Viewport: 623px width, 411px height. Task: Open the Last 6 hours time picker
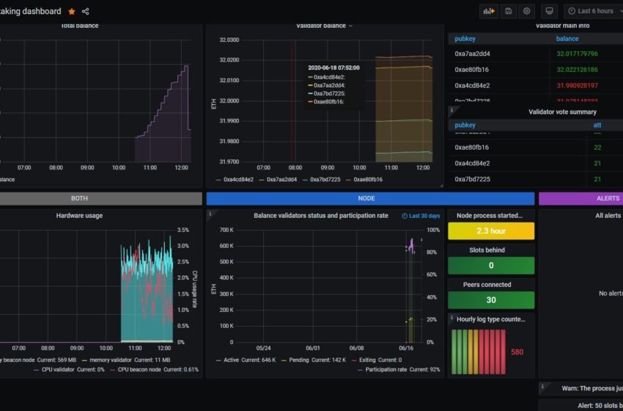[x=594, y=11]
